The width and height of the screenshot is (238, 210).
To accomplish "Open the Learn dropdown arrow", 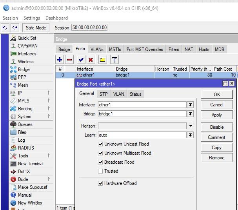I will (191, 135).
